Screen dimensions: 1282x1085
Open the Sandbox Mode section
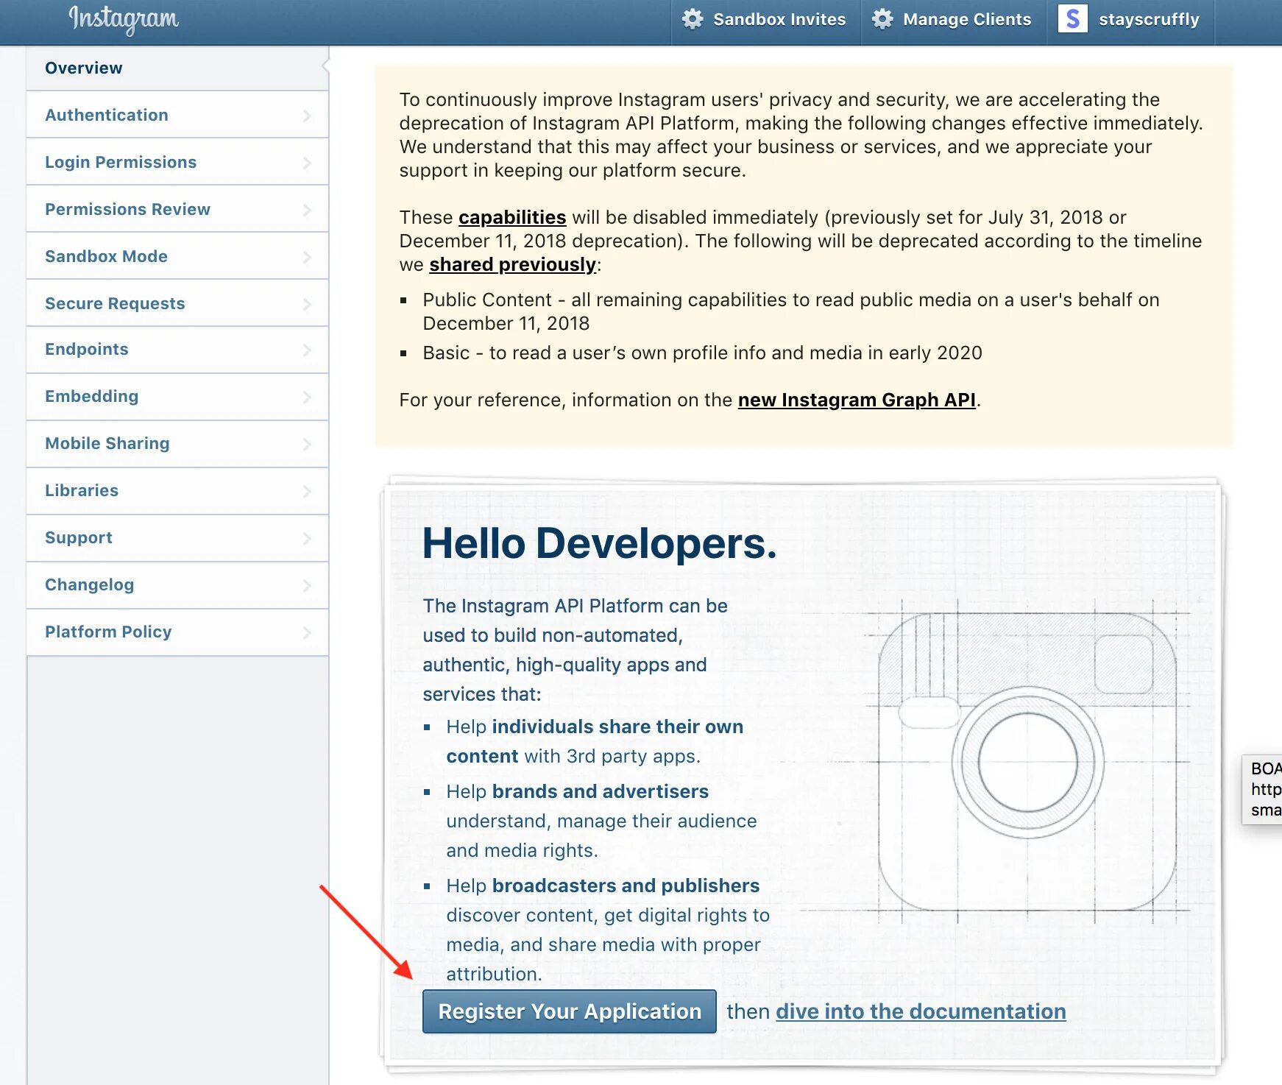pos(177,256)
